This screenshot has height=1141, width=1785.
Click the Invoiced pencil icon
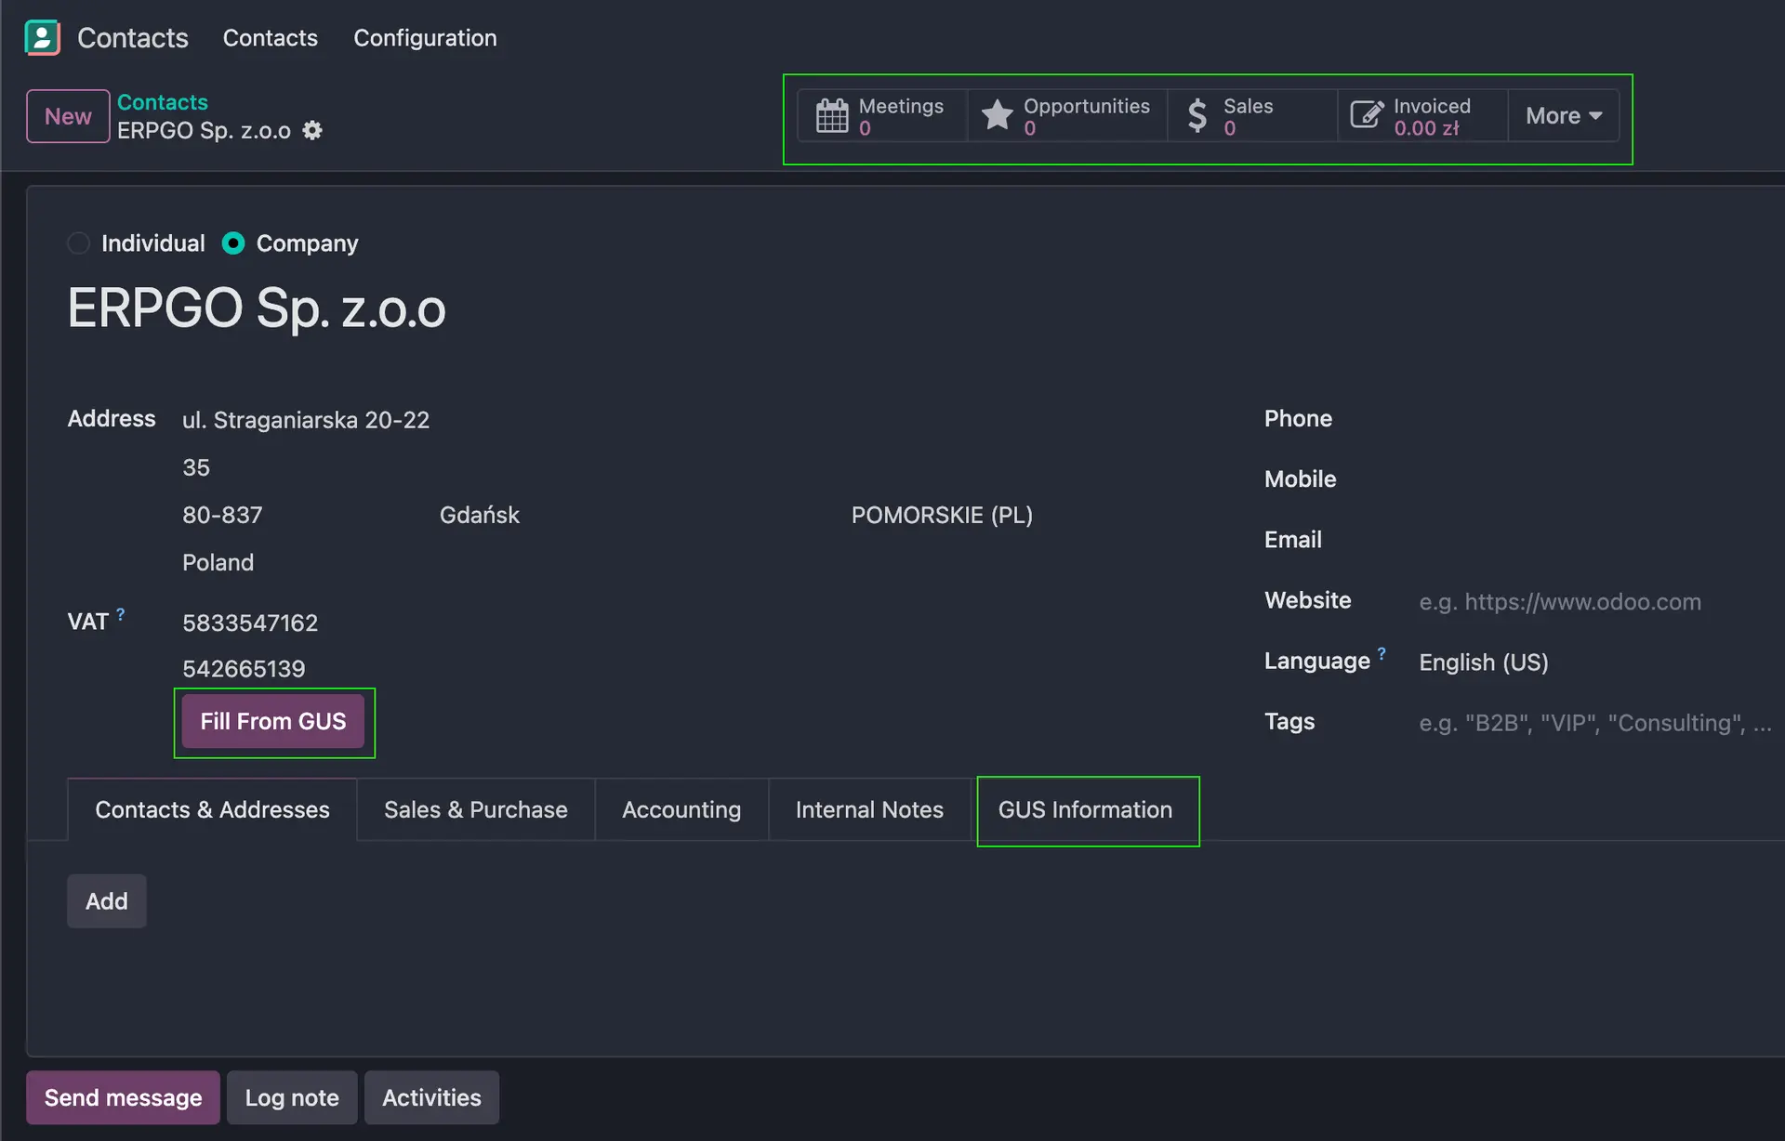point(1366,116)
